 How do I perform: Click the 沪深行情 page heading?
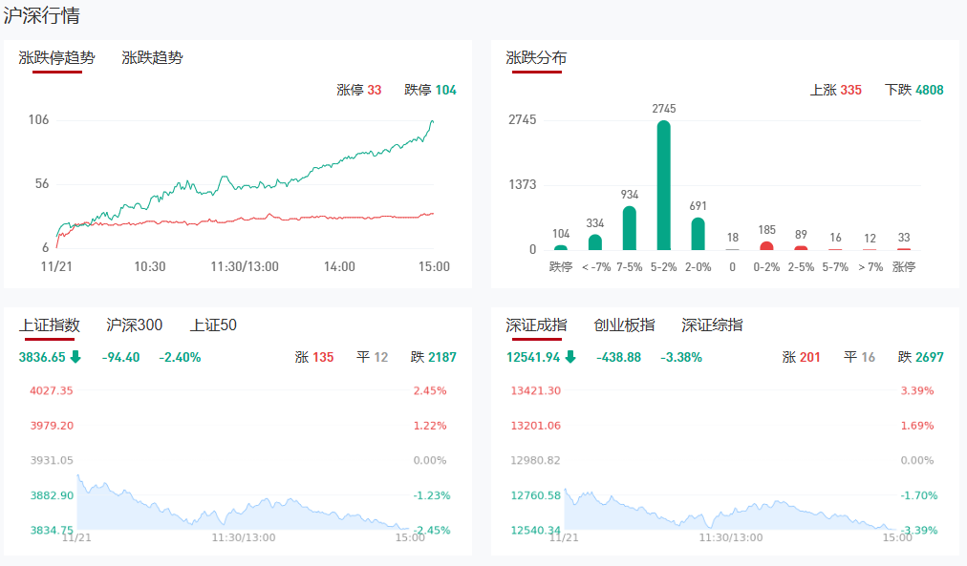pos(42,16)
